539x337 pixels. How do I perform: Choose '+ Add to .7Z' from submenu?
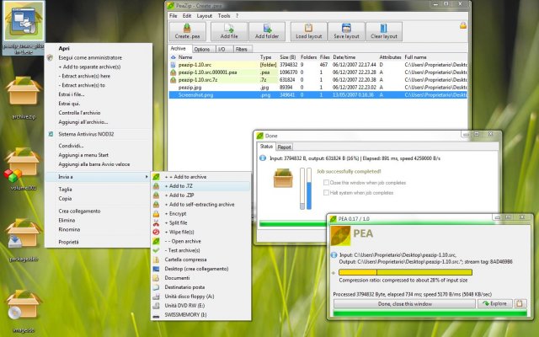pyautogui.click(x=180, y=185)
